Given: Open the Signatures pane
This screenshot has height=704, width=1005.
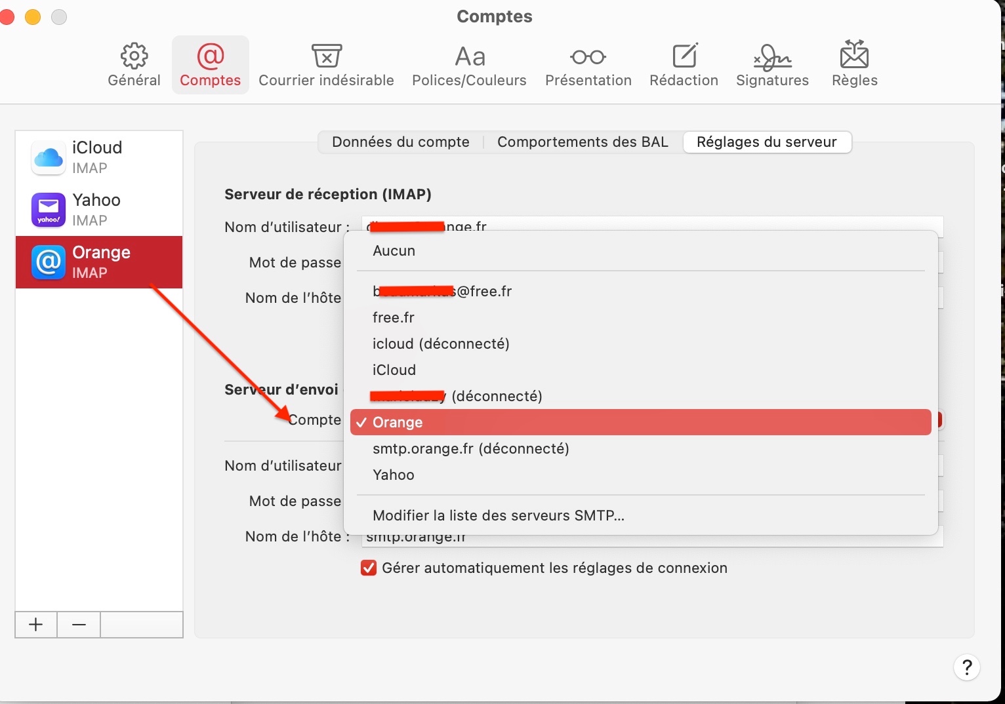Looking at the screenshot, I should click(772, 65).
